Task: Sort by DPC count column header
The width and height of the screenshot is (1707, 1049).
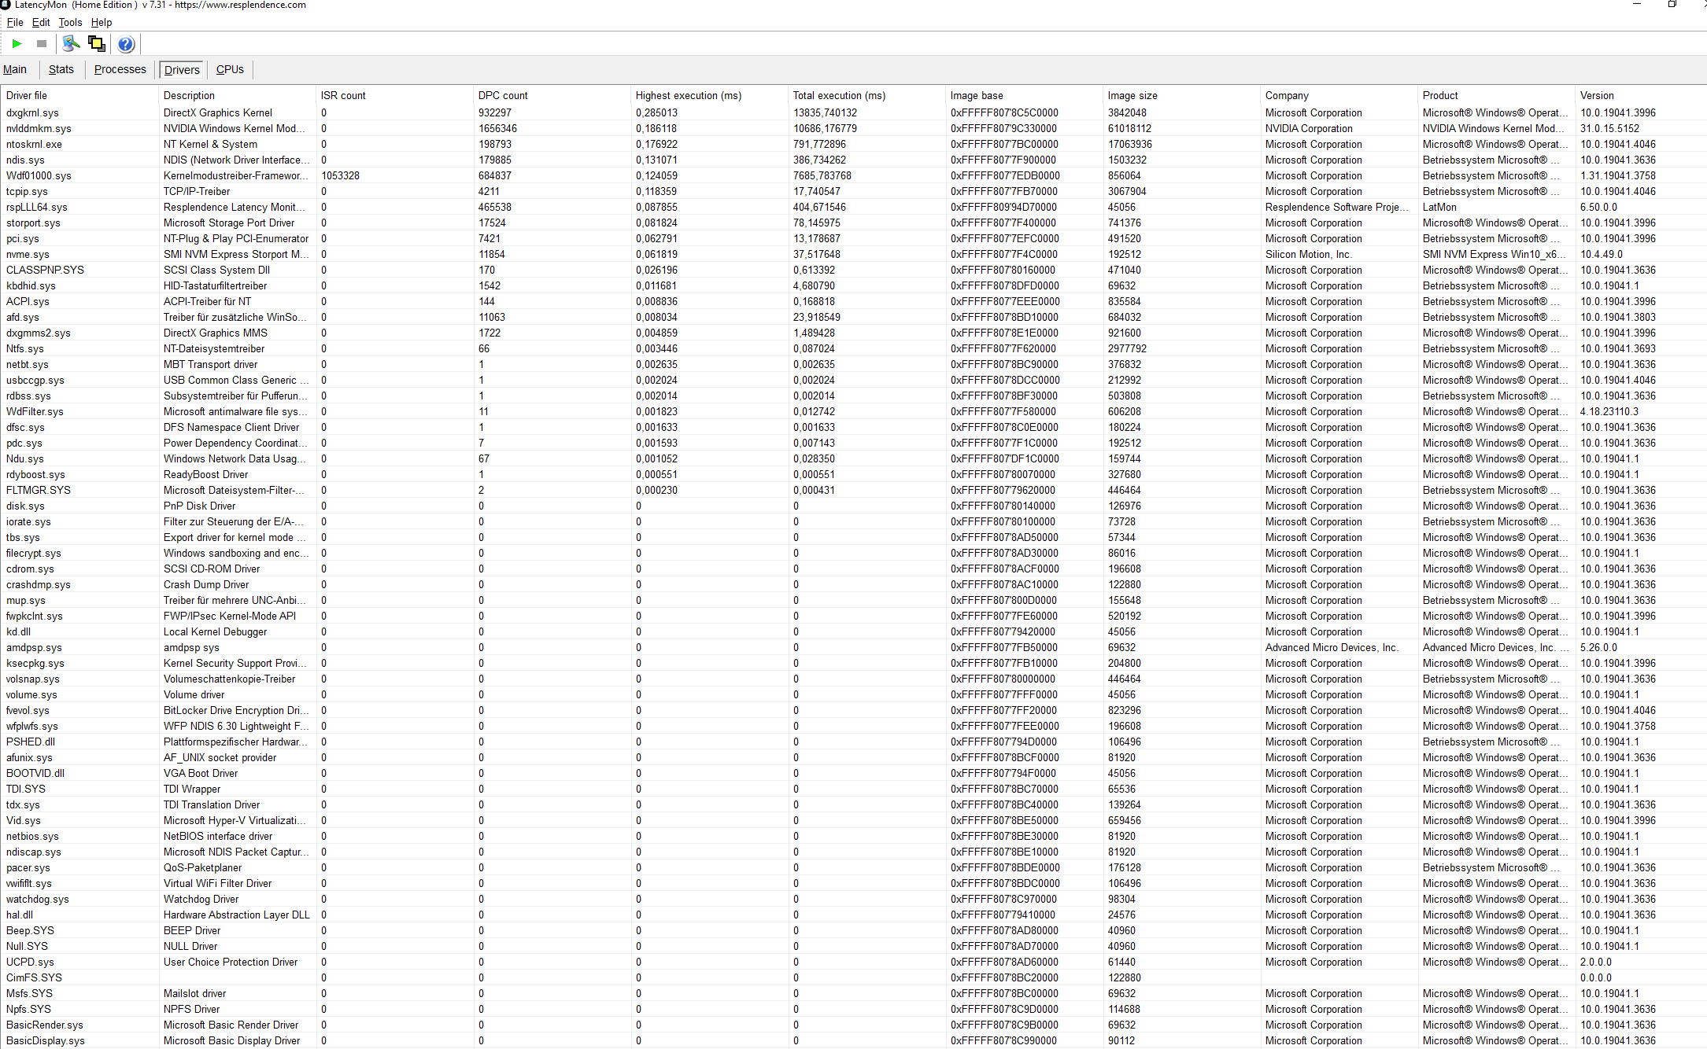Action: point(504,95)
